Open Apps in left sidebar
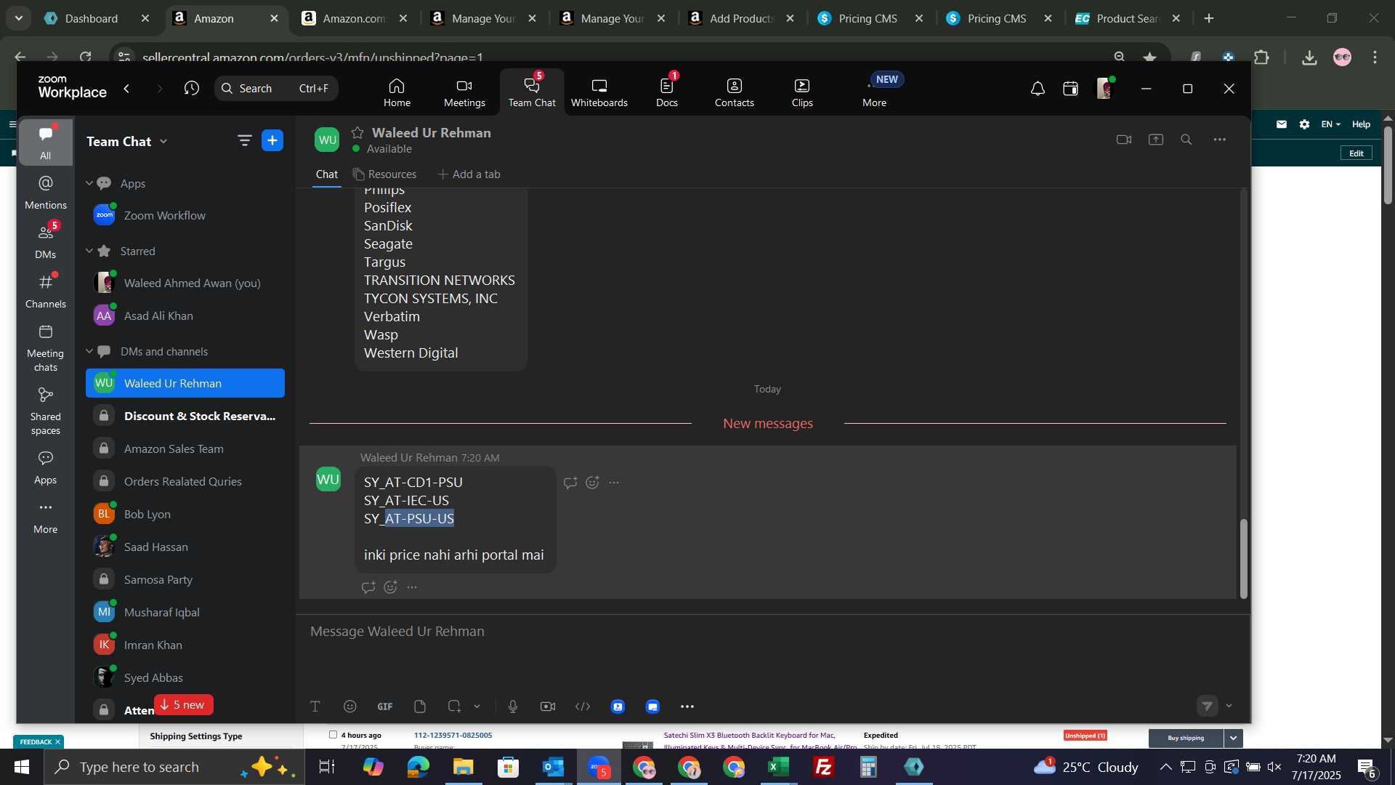The height and width of the screenshot is (785, 1395). (x=45, y=467)
